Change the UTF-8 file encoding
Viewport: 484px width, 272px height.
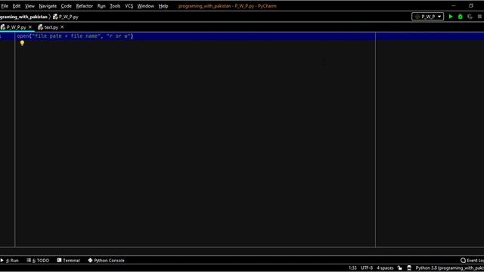(367, 268)
